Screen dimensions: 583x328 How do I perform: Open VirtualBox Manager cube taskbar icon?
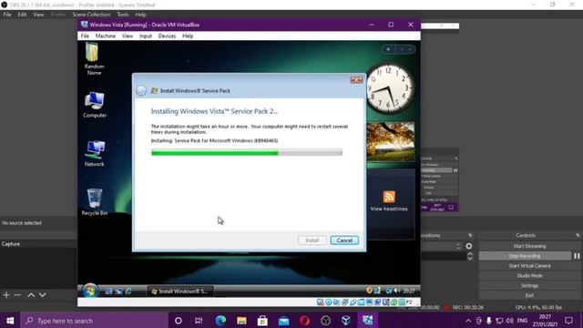pyautogui.click(x=346, y=321)
